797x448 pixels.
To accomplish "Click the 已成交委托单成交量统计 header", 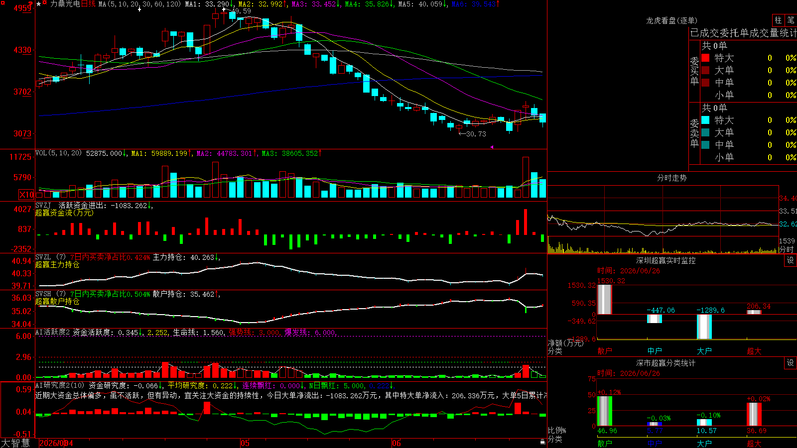I will [743, 33].
